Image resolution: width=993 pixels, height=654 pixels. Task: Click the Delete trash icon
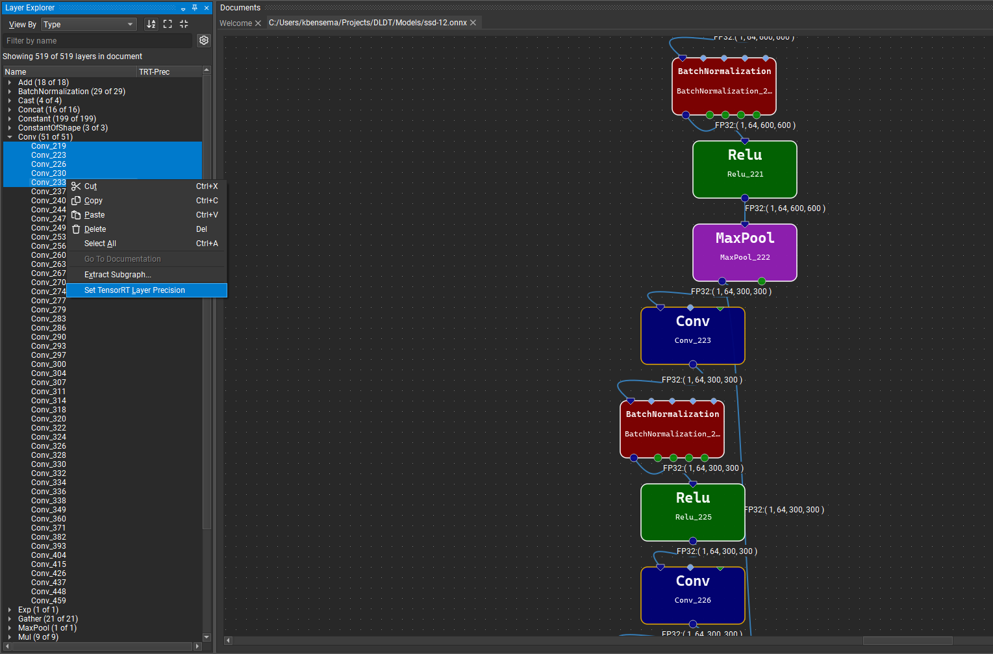[x=75, y=229]
